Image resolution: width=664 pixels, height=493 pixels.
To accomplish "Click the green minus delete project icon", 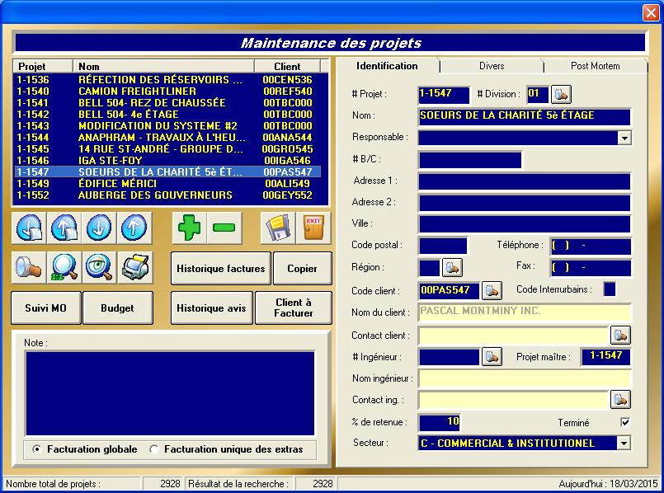I will pos(224,228).
